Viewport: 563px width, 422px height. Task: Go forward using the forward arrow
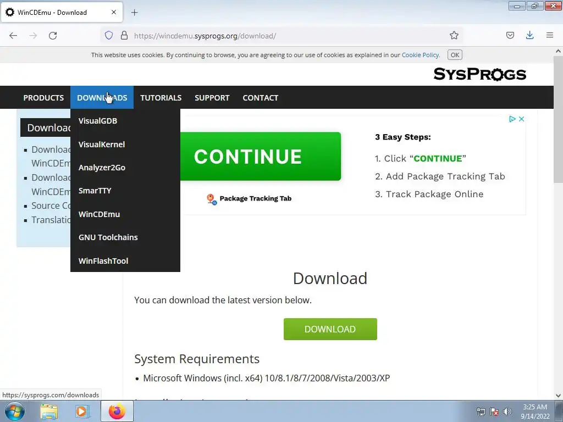point(33,36)
